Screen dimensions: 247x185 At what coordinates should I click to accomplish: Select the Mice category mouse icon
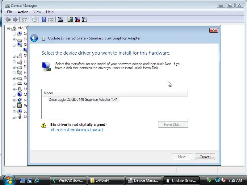[20, 89]
